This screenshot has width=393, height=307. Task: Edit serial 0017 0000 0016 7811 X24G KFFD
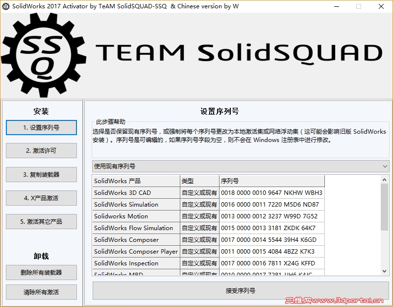coord(272,263)
